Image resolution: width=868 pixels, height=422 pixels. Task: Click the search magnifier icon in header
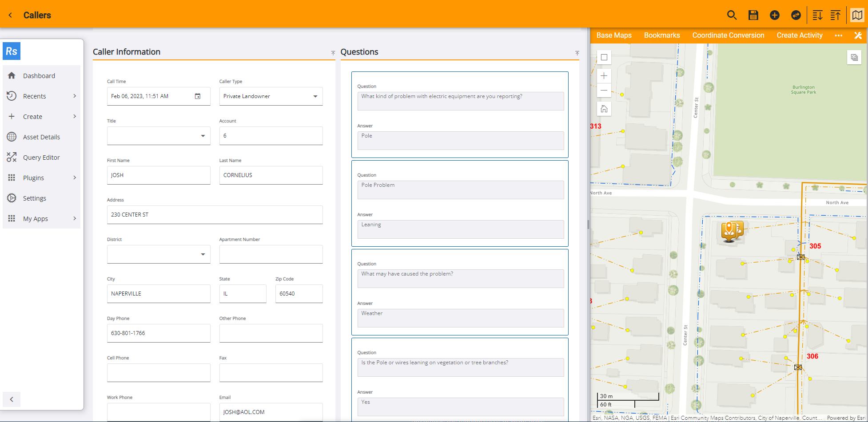pos(732,15)
